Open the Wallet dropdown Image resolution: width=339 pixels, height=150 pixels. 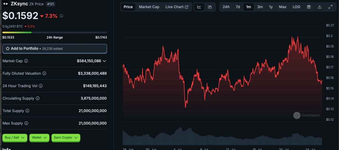(x=39, y=137)
